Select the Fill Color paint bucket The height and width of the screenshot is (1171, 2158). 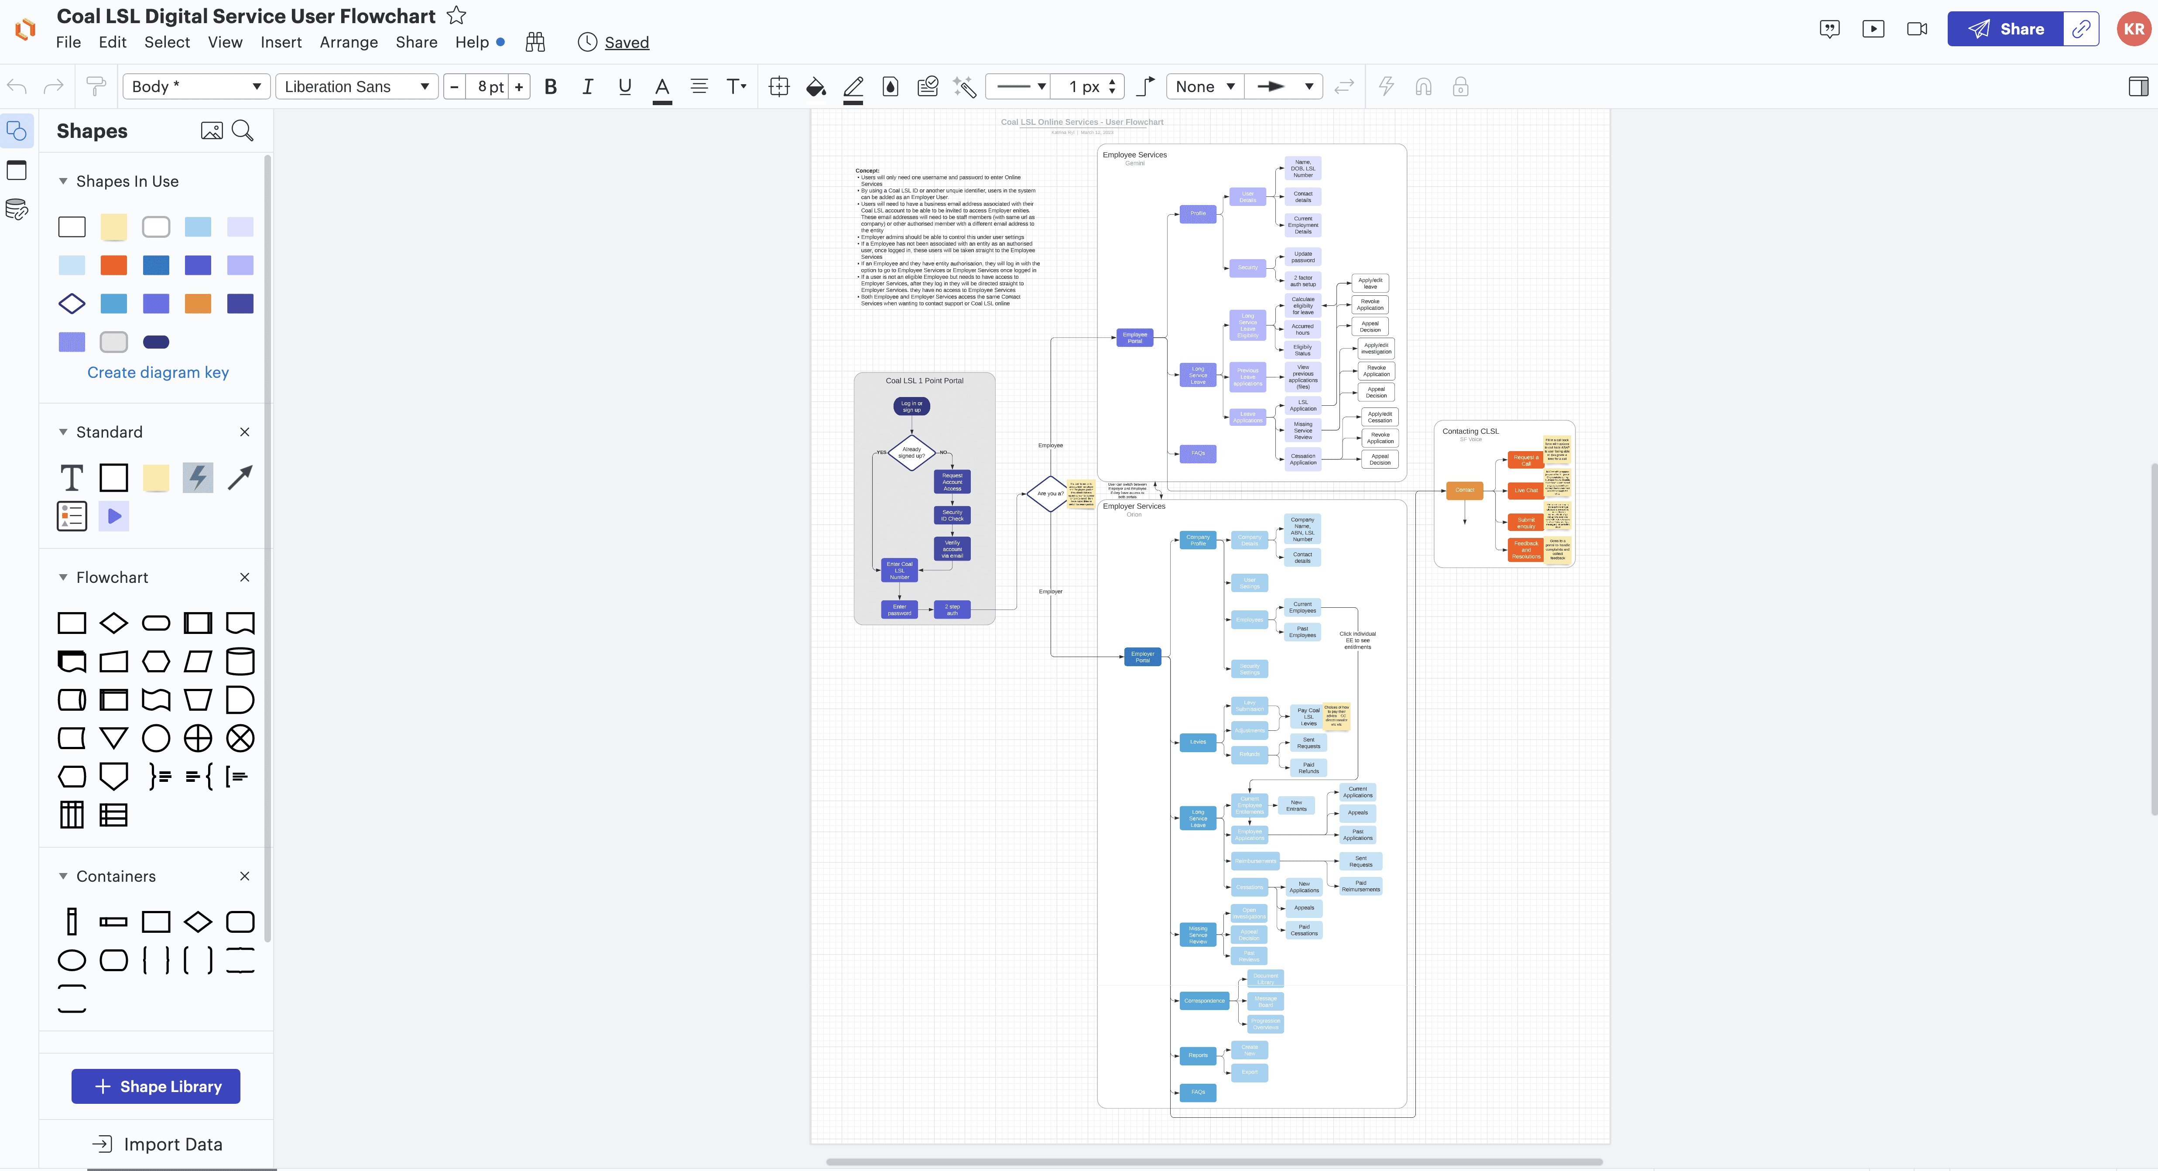pyautogui.click(x=815, y=87)
